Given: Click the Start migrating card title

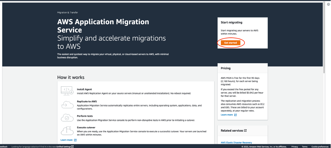Looking at the screenshot, I should tap(232, 22).
